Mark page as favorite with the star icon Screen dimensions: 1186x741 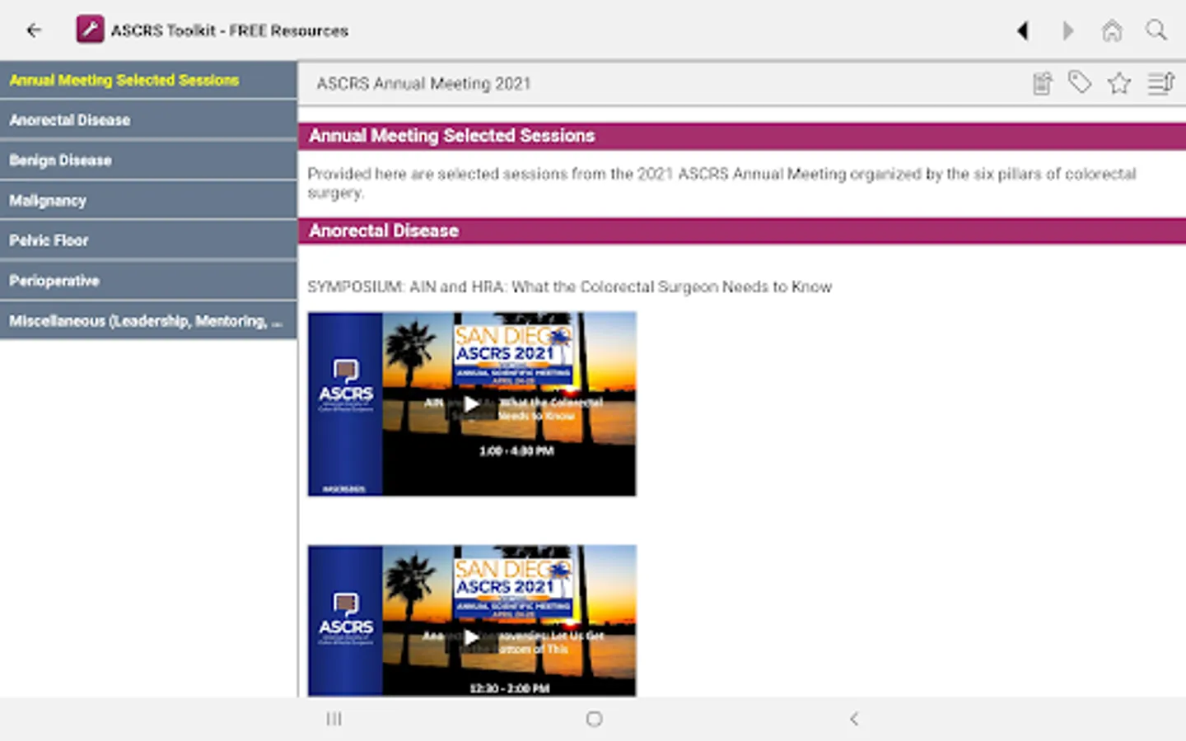pos(1118,83)
